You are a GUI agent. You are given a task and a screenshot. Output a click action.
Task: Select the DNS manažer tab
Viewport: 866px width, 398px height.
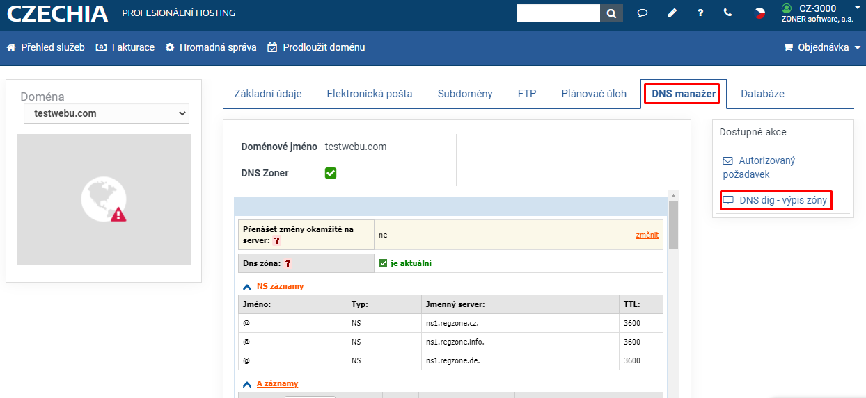(684, 94)
